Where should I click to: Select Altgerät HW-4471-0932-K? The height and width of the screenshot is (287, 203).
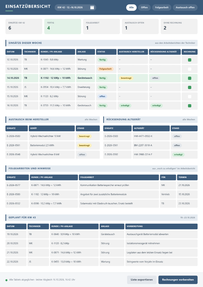[x=151, y=136]
